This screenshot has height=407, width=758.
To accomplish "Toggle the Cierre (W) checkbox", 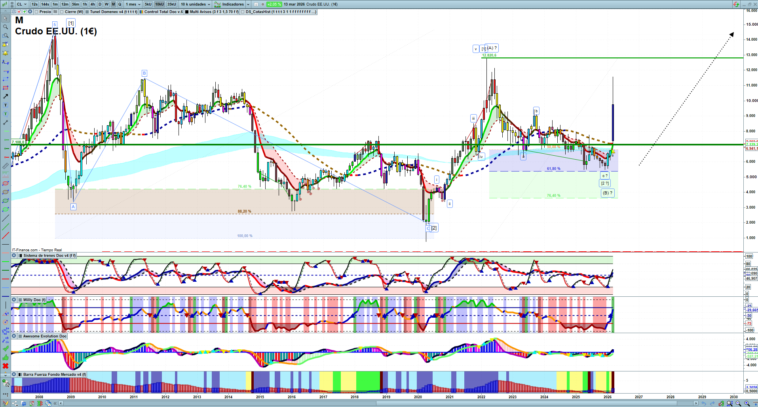I will tap(62, 12).
